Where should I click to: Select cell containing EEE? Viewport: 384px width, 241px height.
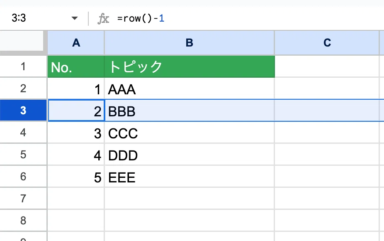tap(190, 177)
